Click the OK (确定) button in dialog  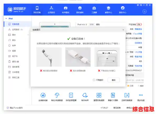coord(113,80)
